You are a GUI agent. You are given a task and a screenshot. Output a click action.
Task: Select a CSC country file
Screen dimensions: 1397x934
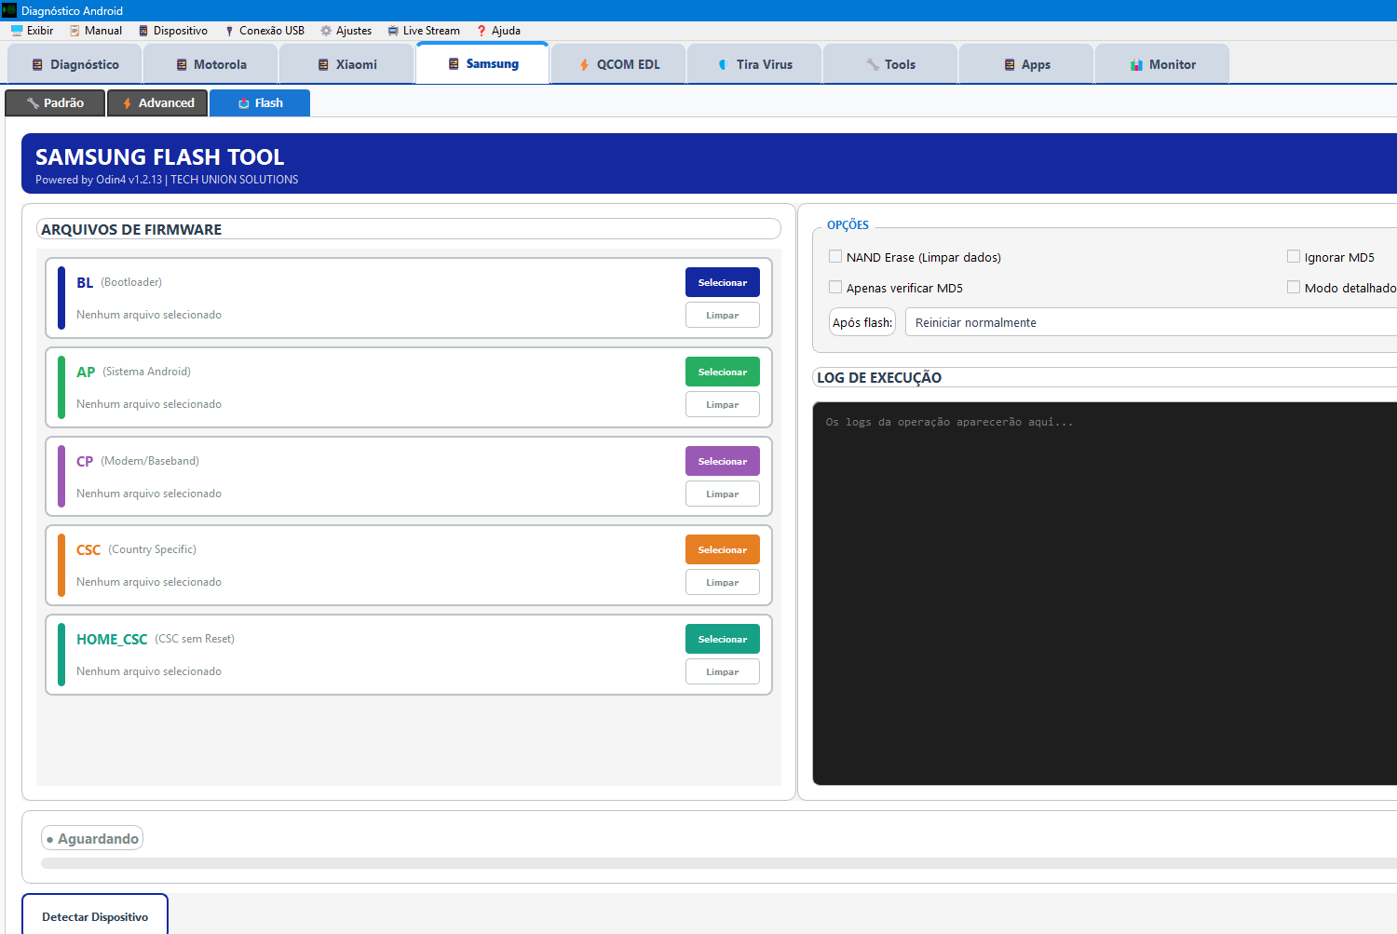pos(723,549)
